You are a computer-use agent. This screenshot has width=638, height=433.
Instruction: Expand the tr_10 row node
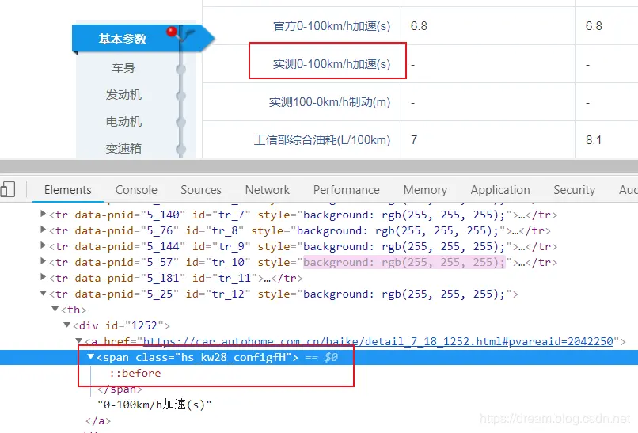(43, 261)
